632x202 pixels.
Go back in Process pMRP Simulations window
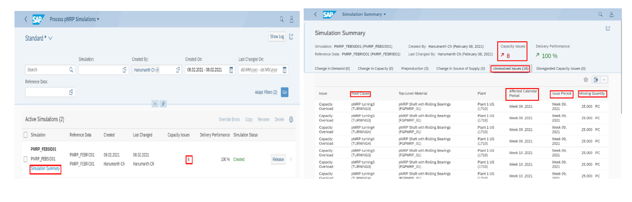click(25, 19)
